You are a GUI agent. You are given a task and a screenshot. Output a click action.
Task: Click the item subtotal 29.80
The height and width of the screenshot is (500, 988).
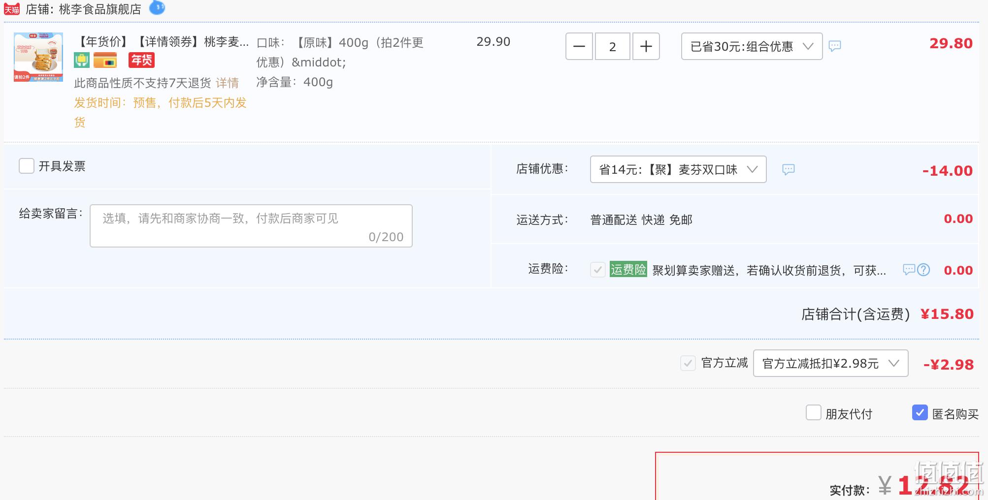click(x=951, y=43)
